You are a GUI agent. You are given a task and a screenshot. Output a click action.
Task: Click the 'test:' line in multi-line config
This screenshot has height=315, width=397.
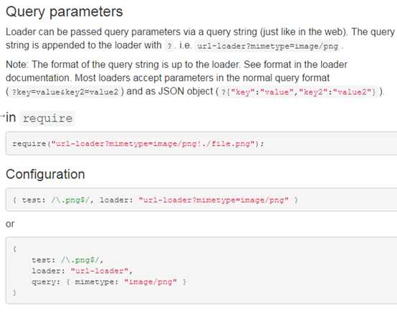[x=67, y=260]
